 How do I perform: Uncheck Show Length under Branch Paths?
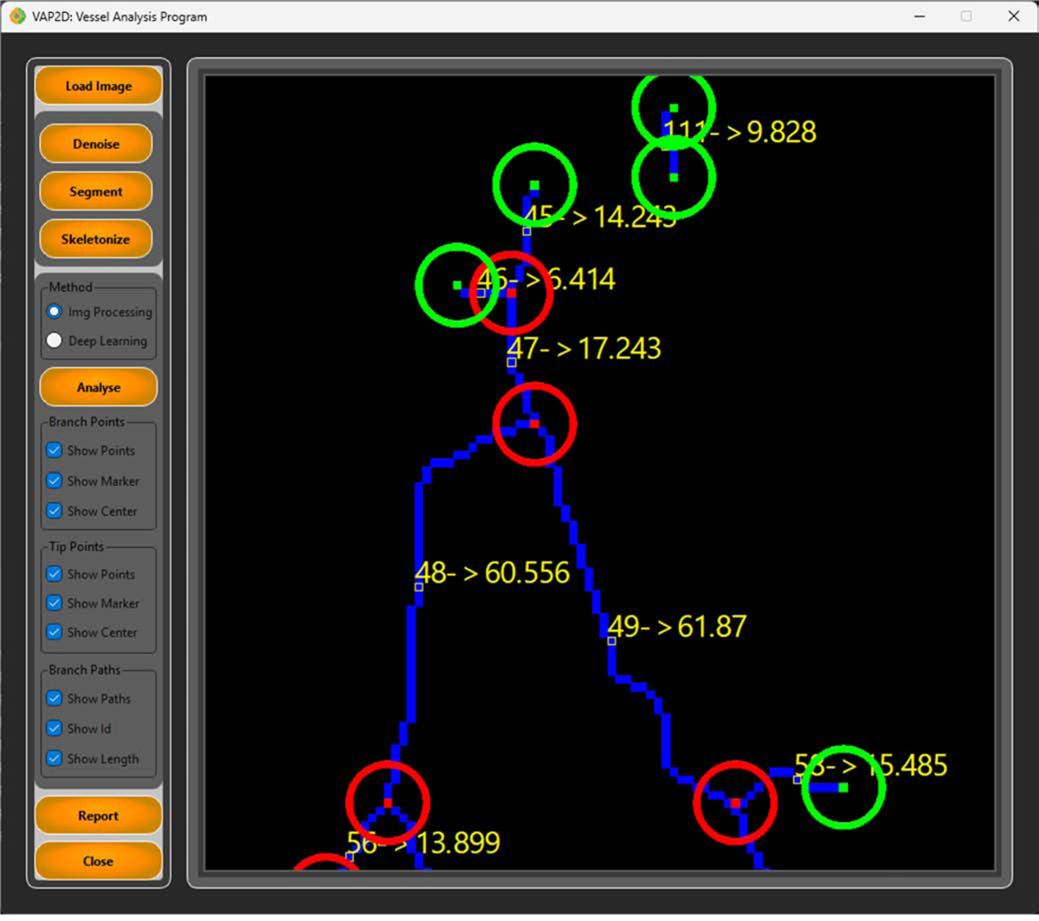55,758
